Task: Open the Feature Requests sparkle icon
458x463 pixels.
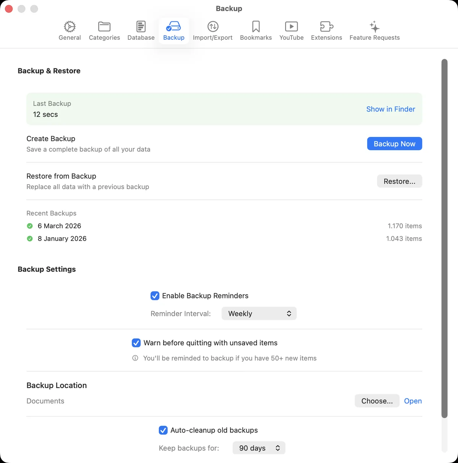Action: 374,27
